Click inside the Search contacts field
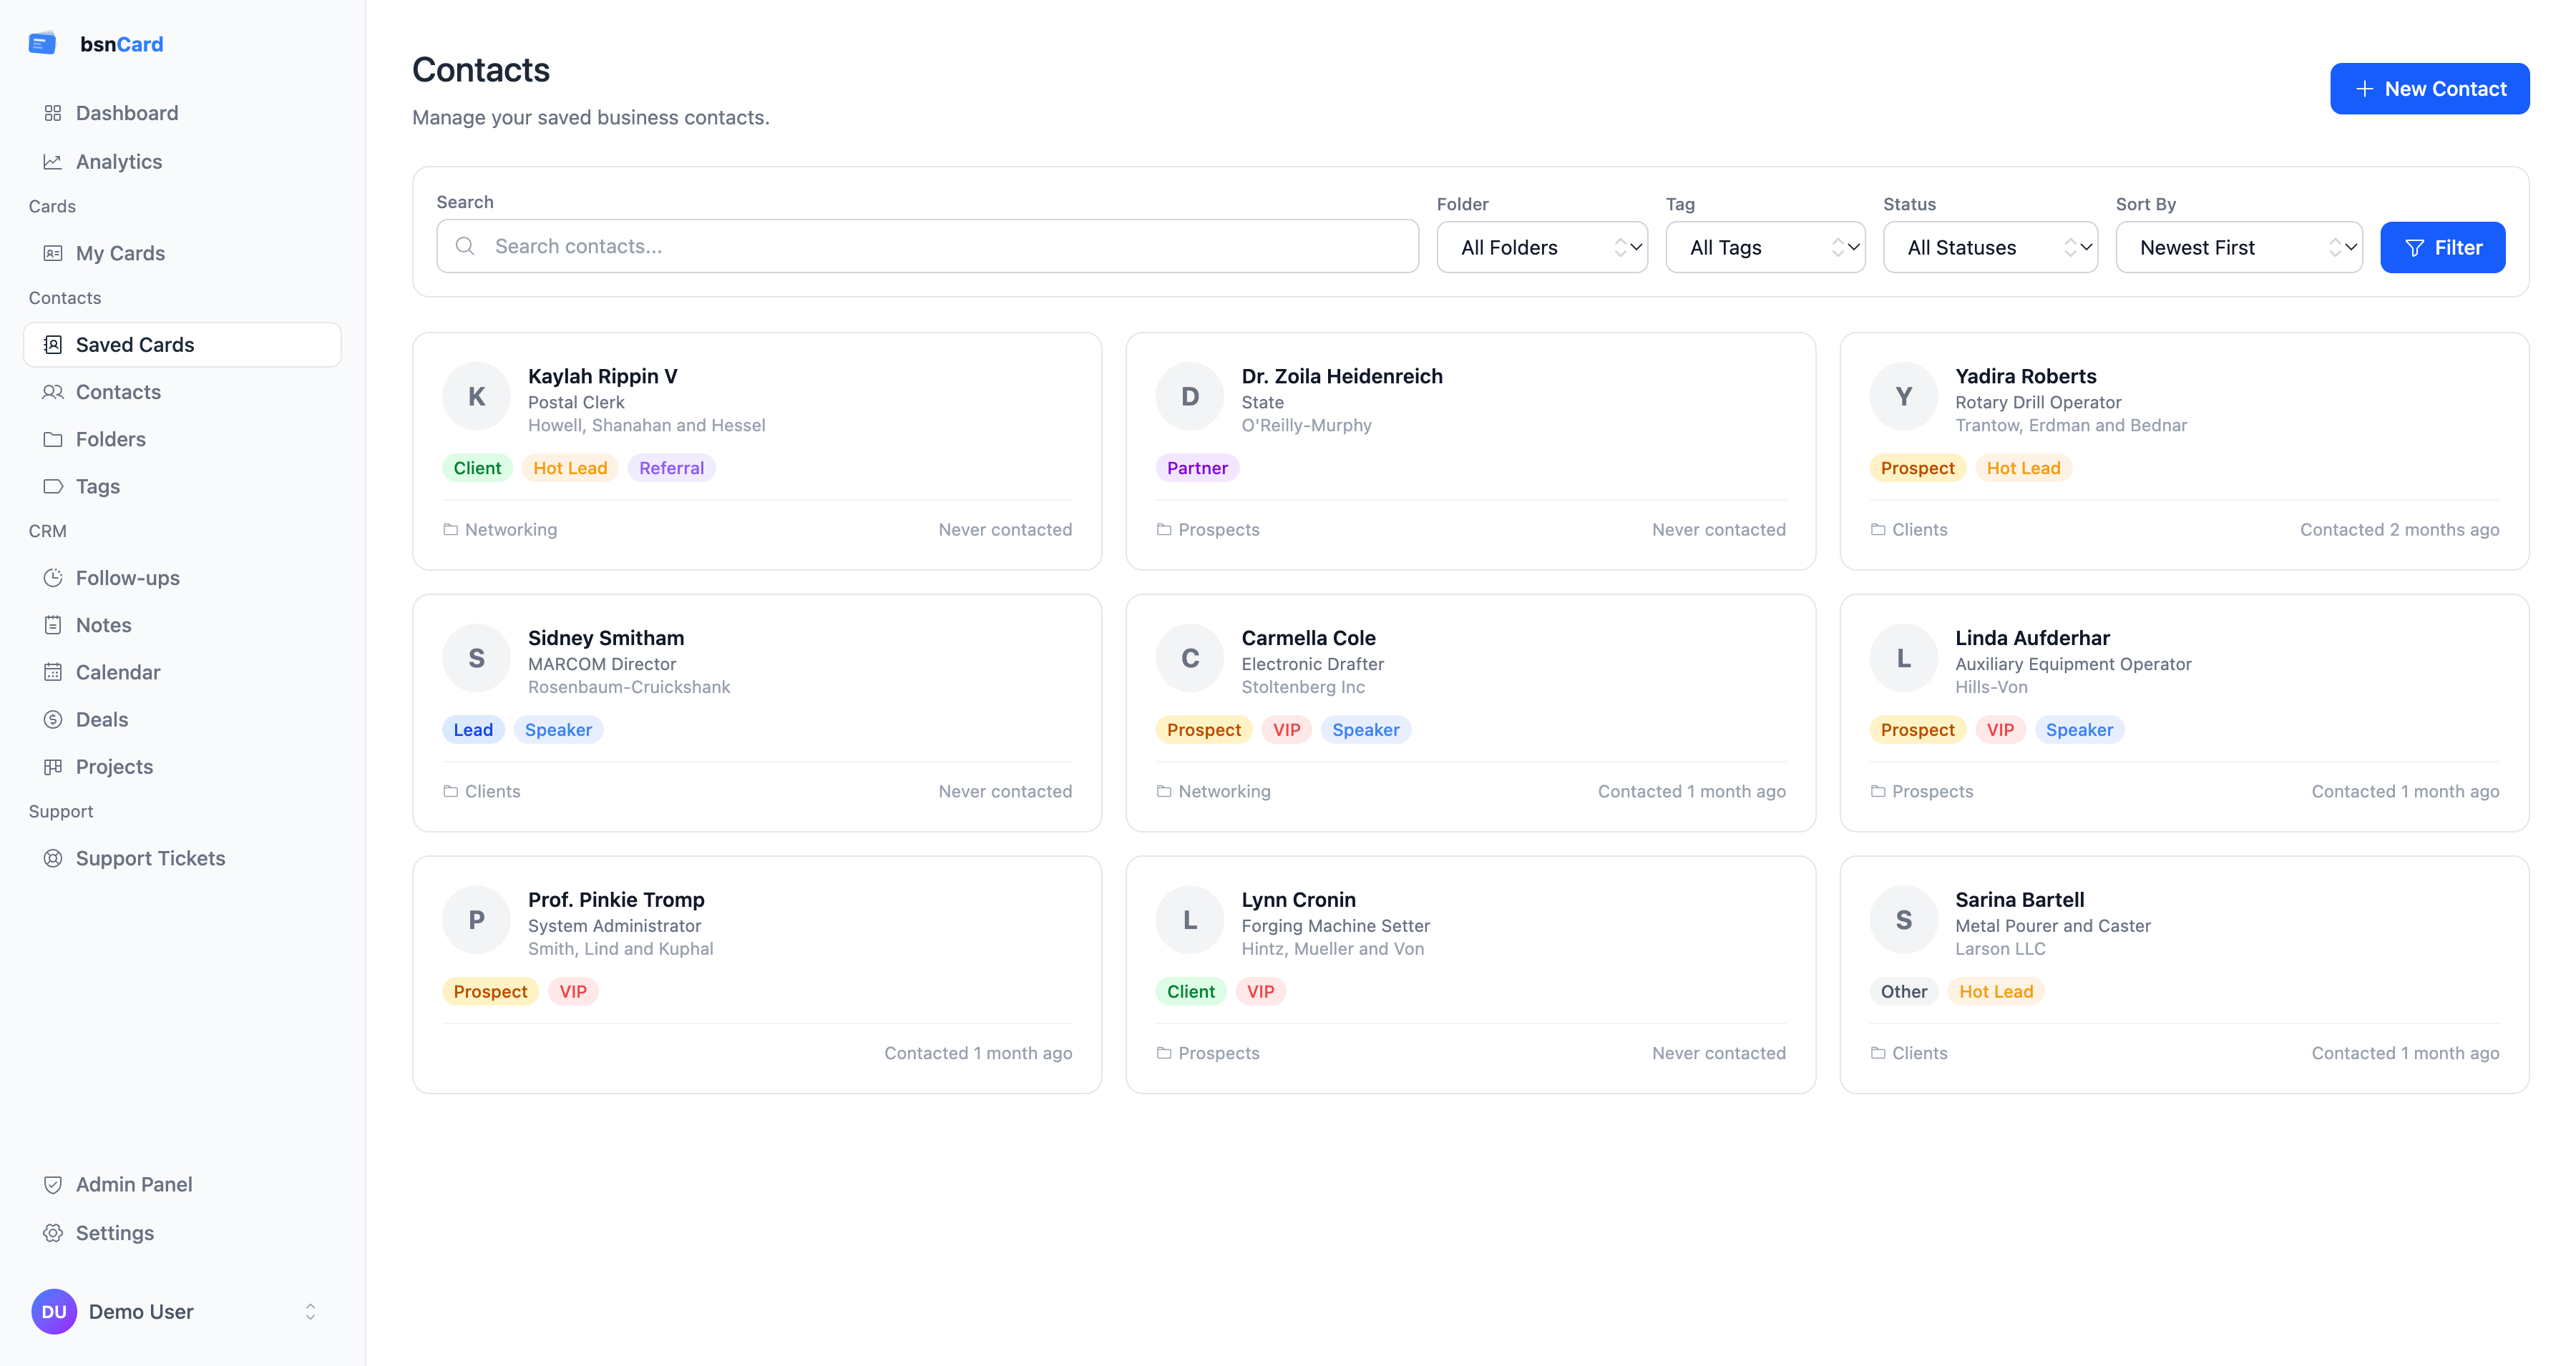 pyautogui.click(x=927, y=245)
